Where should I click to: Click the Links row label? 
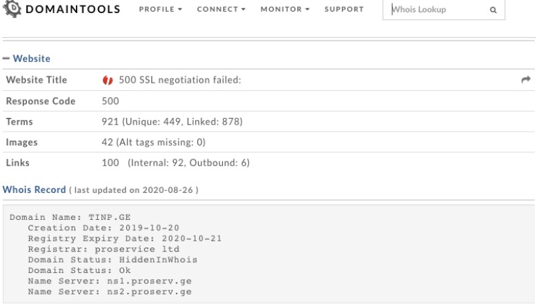coord(18,163)
